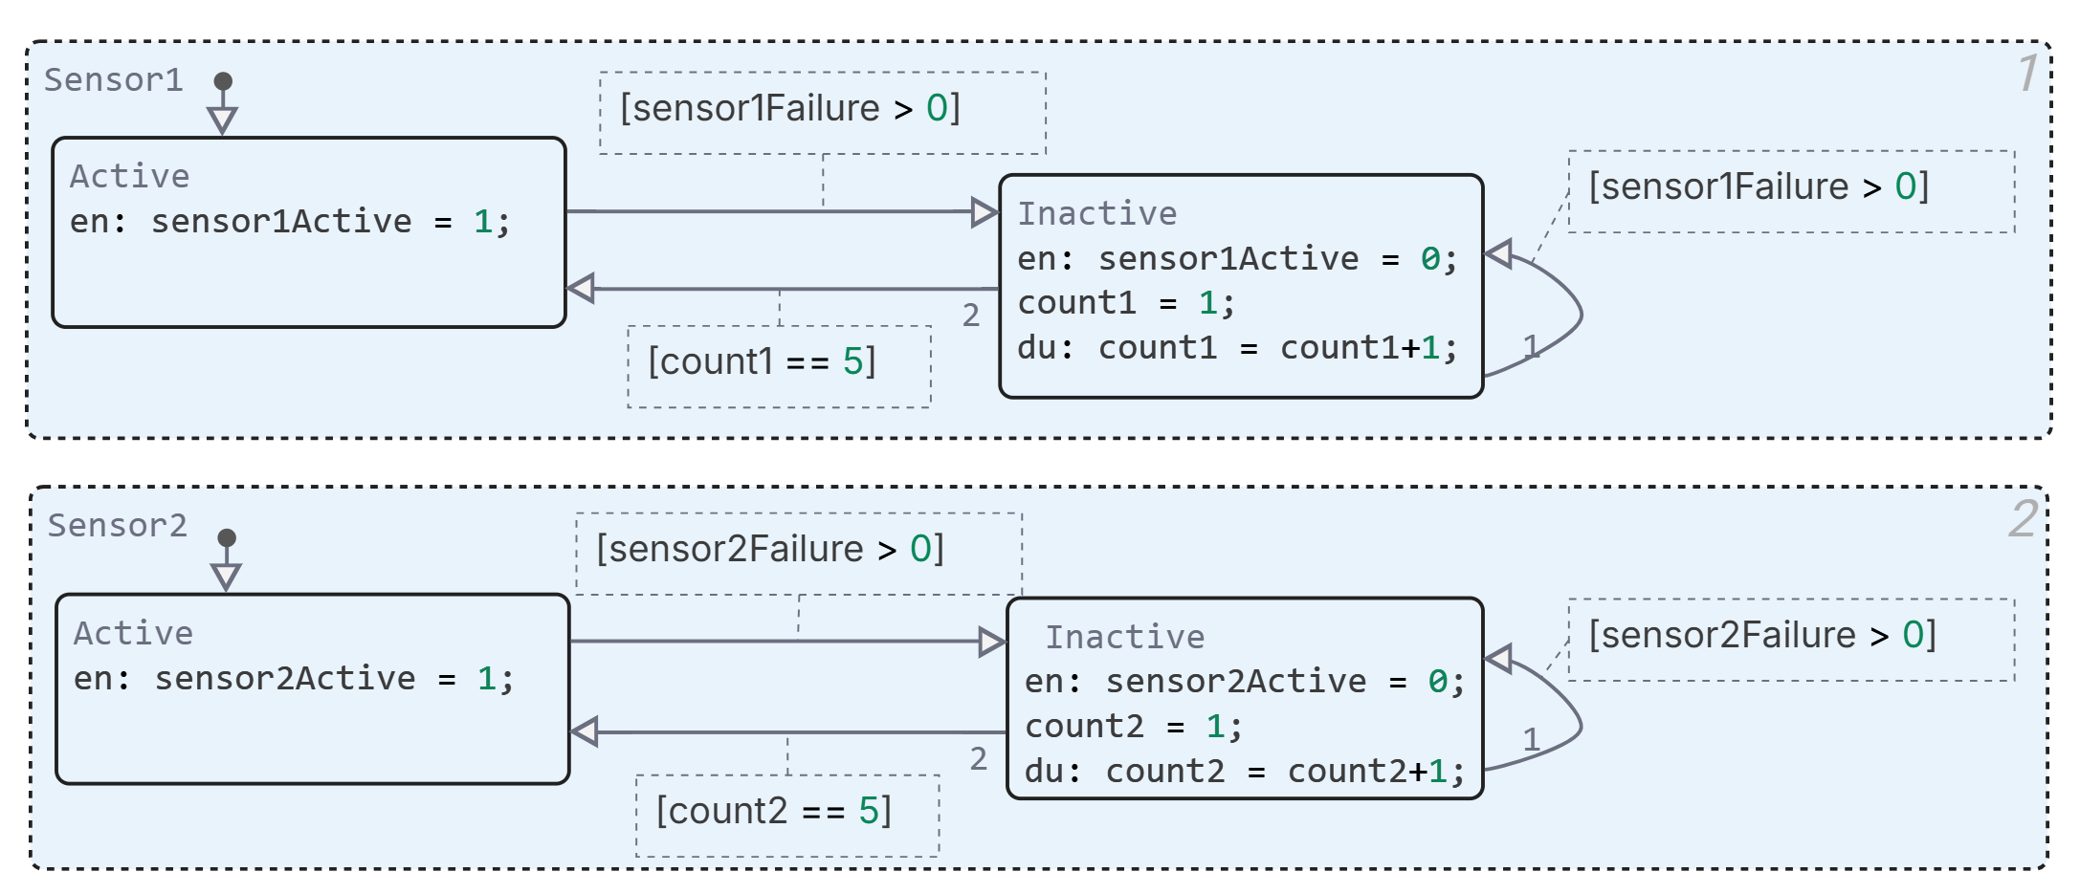The width and height of the screenshot is (2080, 894).
Task: Select the Sensor1 Active-to-Inactive transition arrowhead
Action: coord(984,211)
